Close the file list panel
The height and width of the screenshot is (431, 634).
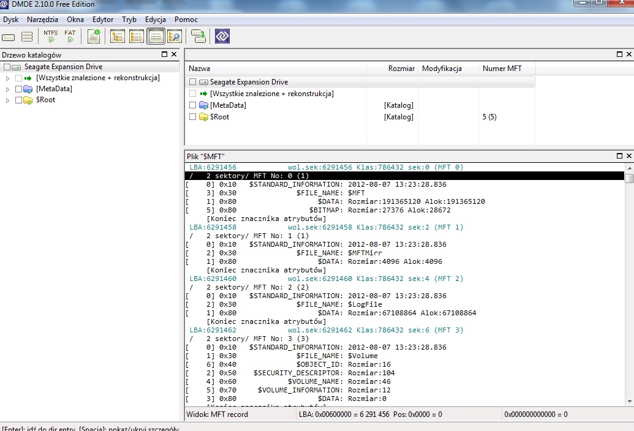628,54
